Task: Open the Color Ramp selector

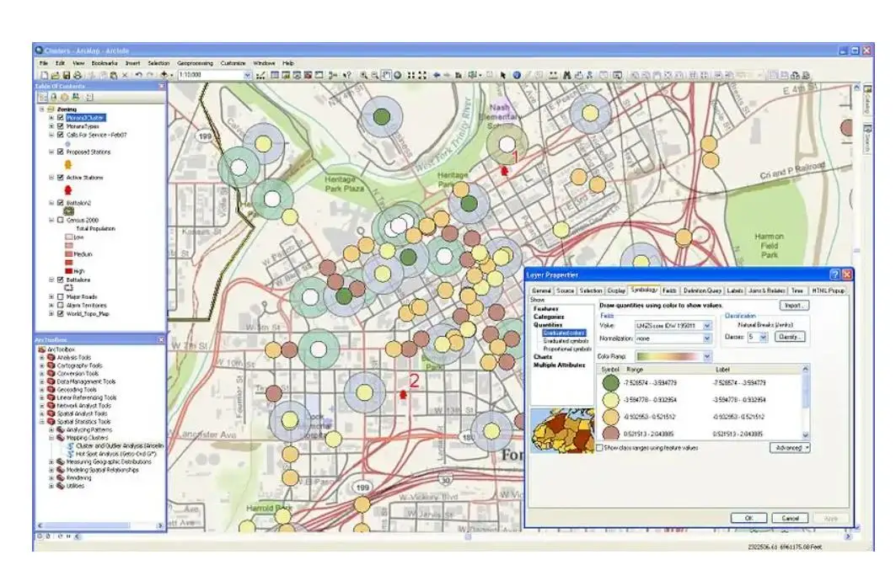Action: pyautogui.click(x=706, y=356)
